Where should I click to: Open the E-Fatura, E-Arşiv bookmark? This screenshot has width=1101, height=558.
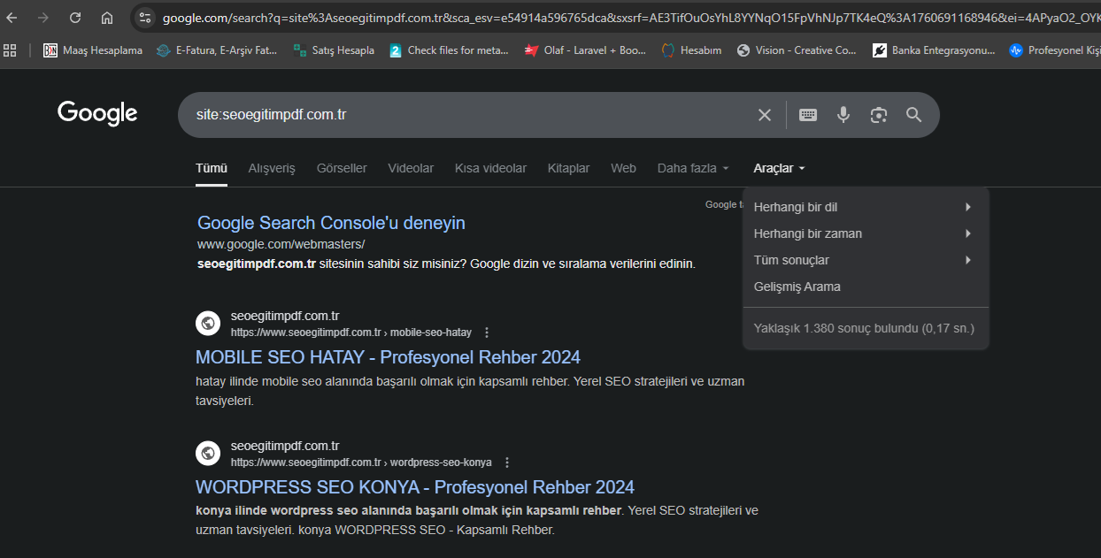[217, 50]
